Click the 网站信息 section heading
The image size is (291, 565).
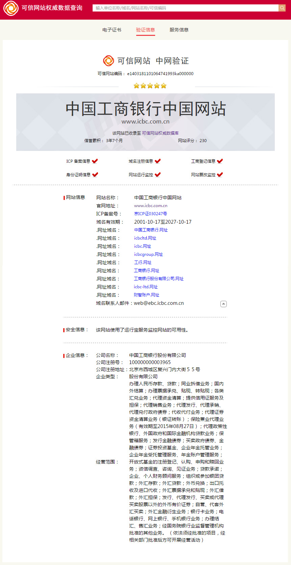[x=75, y=198]
